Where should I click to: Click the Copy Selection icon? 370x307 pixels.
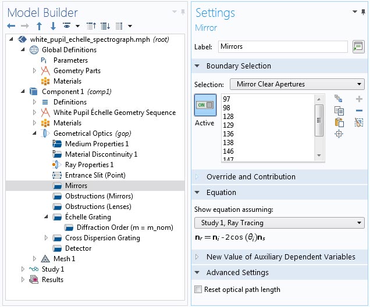[339, 111]
